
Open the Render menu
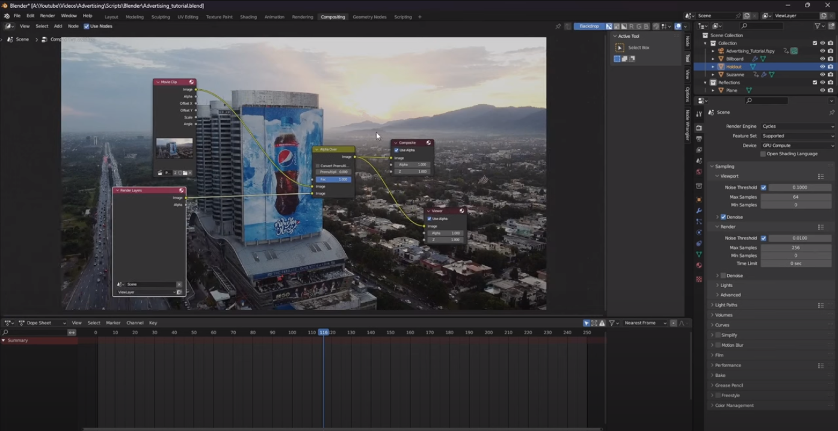[47, 16]
